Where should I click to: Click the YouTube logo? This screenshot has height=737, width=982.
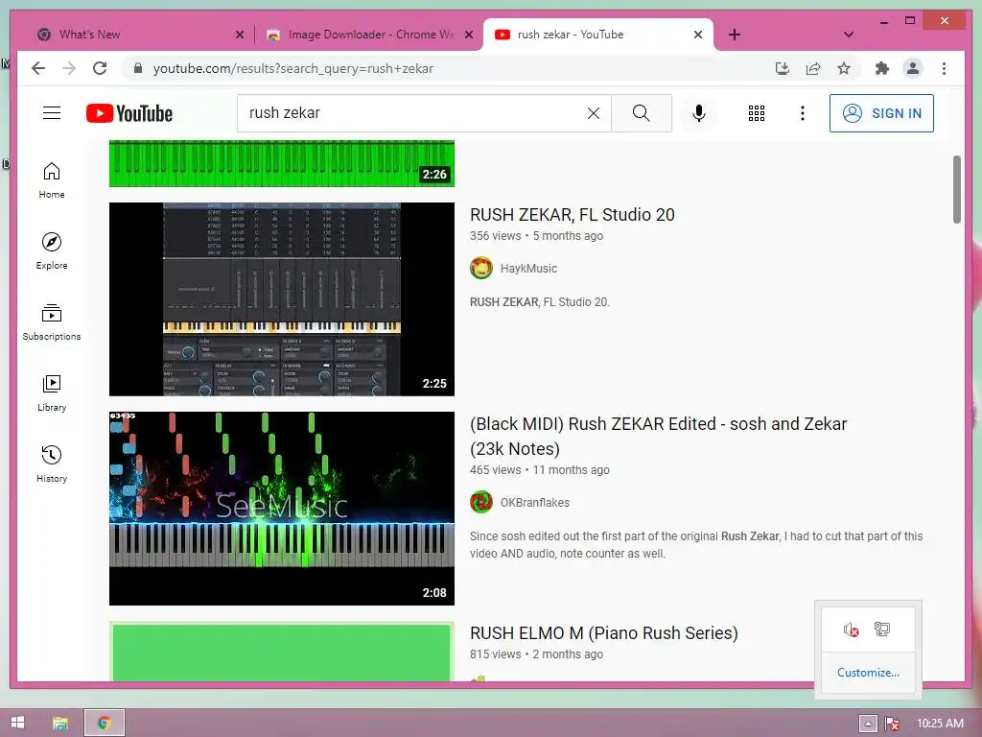[x=129, y=113]
